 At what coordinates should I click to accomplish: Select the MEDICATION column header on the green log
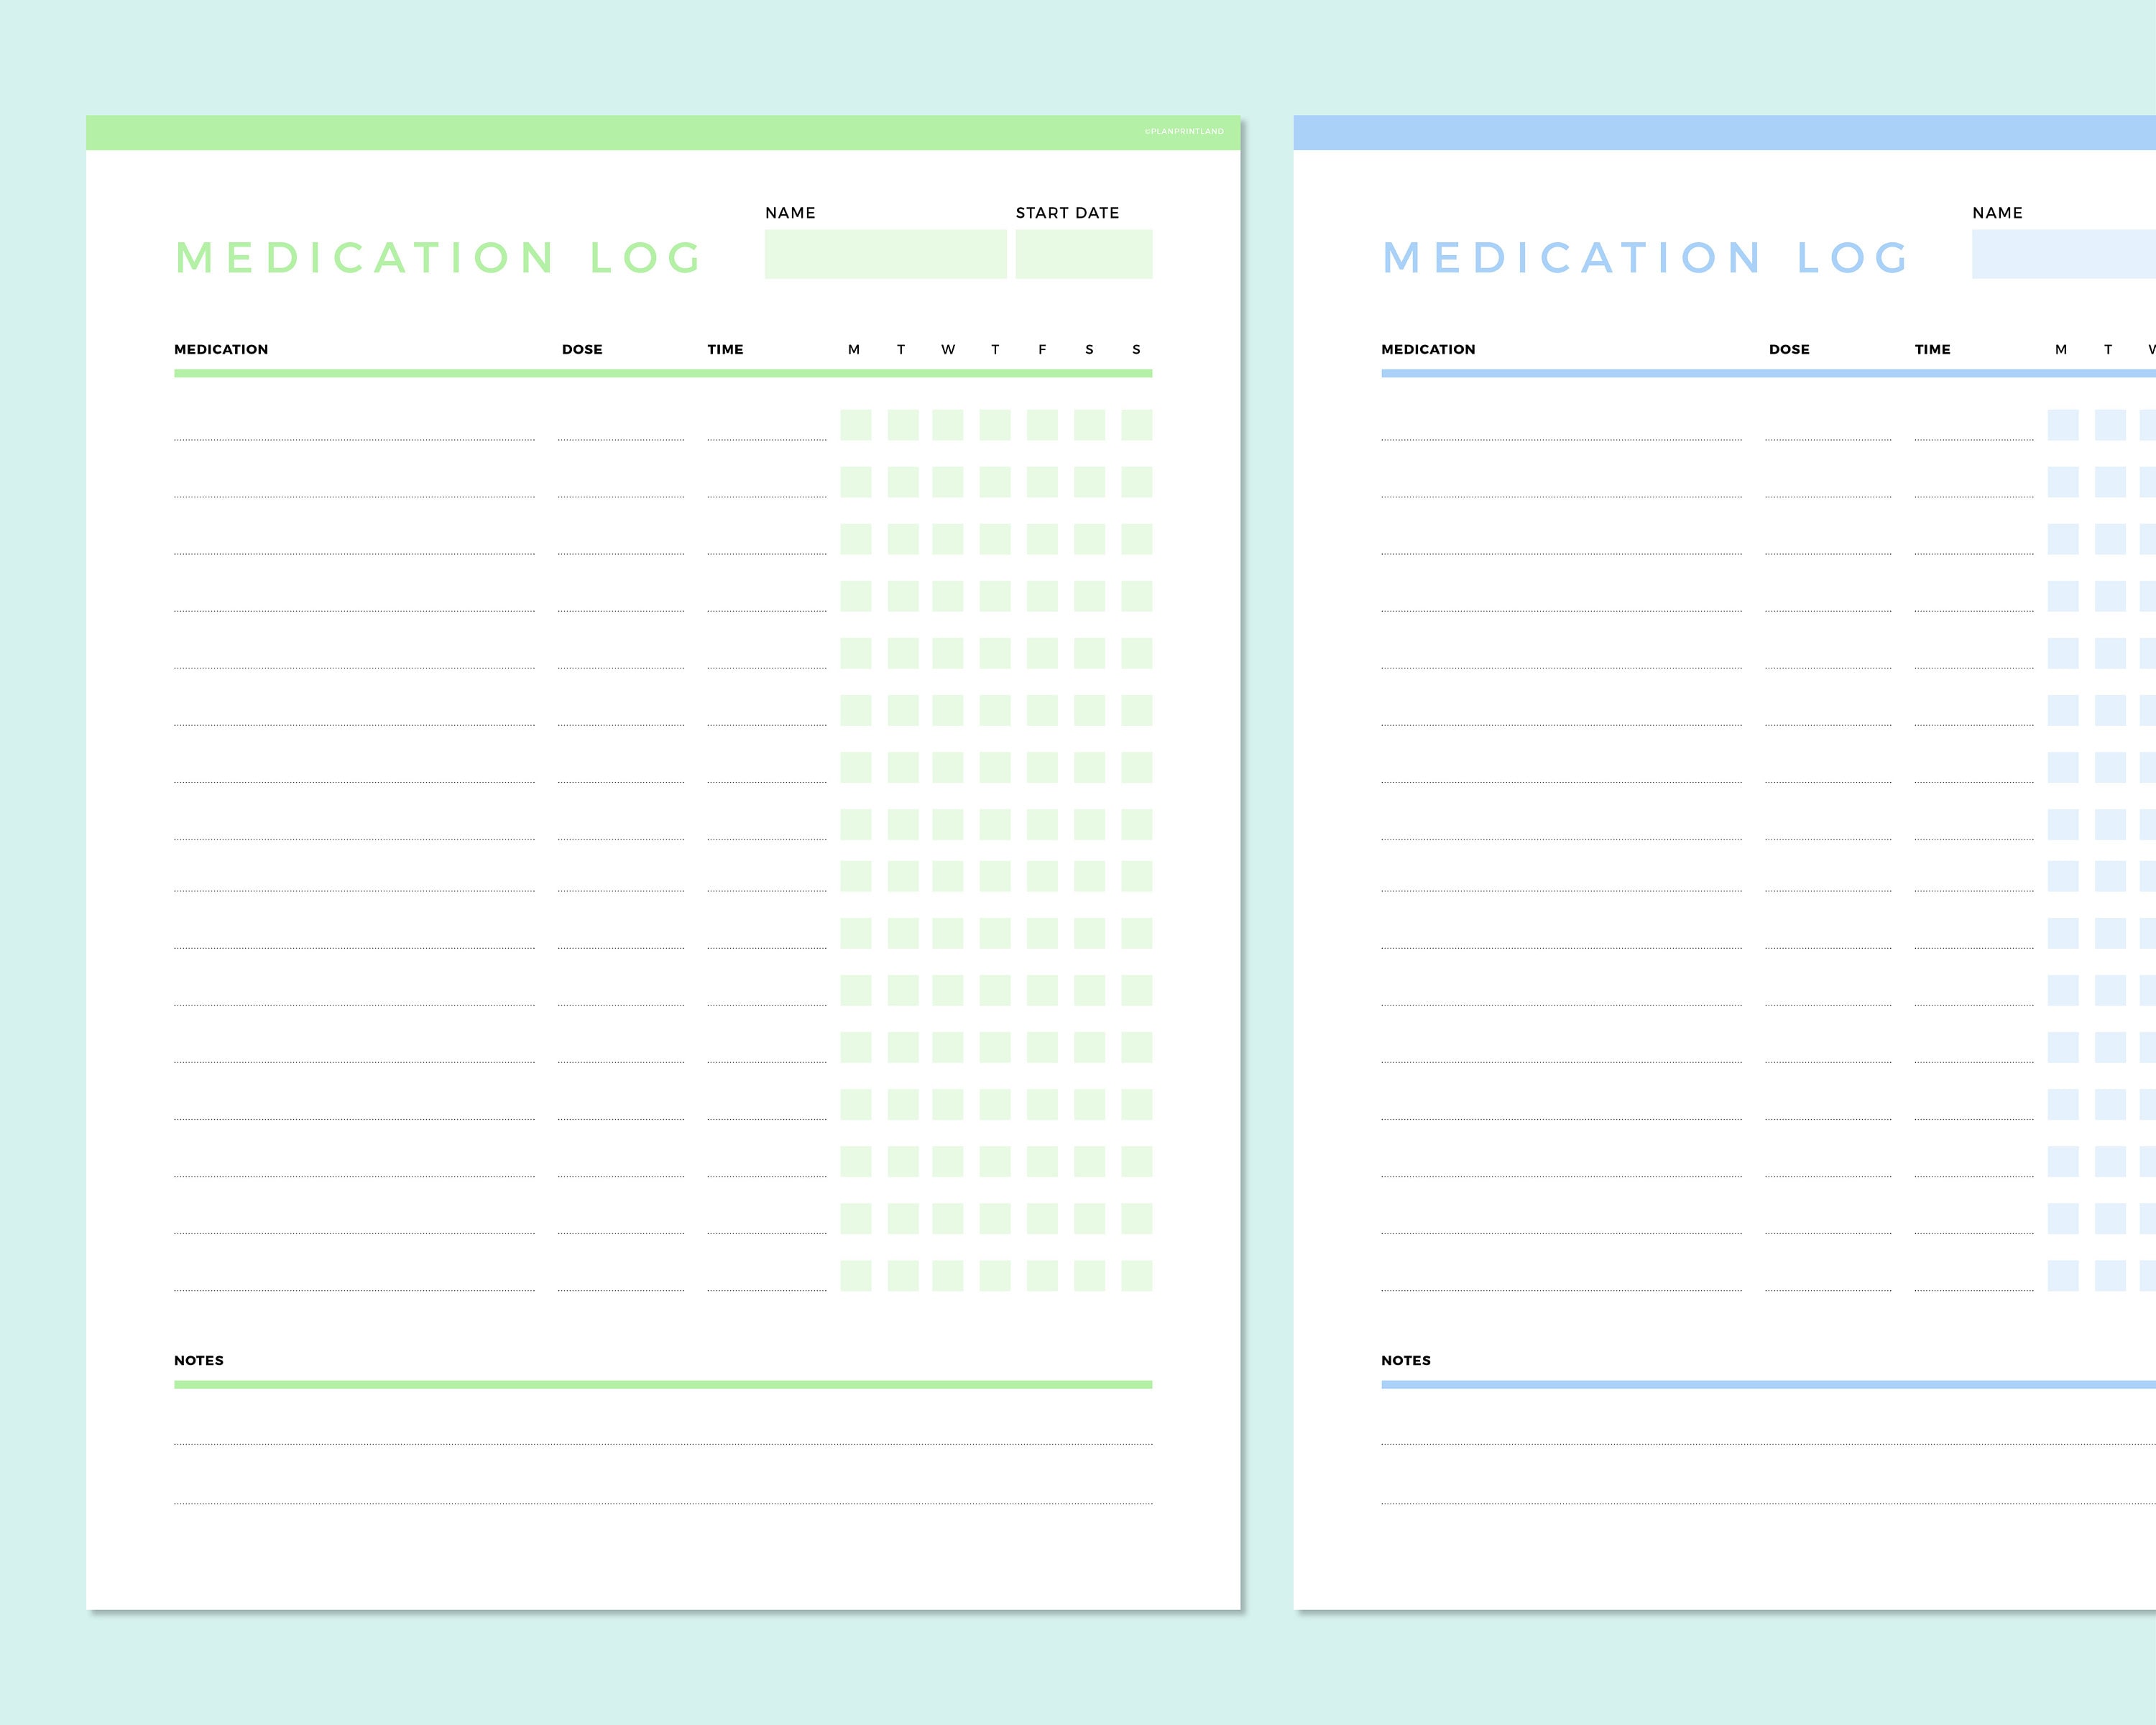[221, 349]
